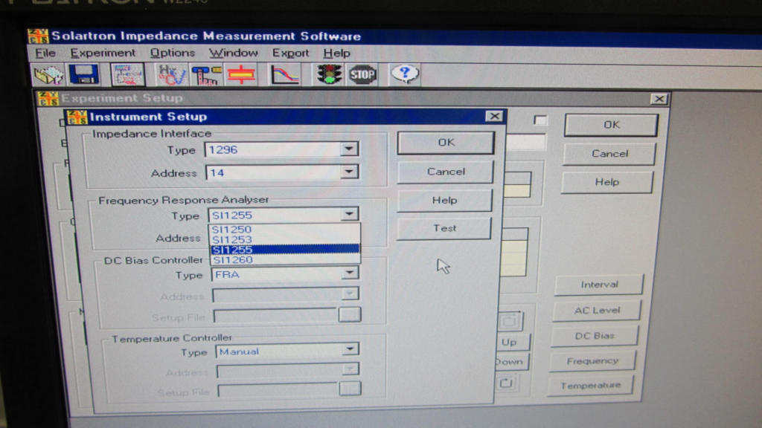Click the experiment setup toolbar icon
Image resolution: width=762 pixels, height=428 pixels.
(127, 74)
